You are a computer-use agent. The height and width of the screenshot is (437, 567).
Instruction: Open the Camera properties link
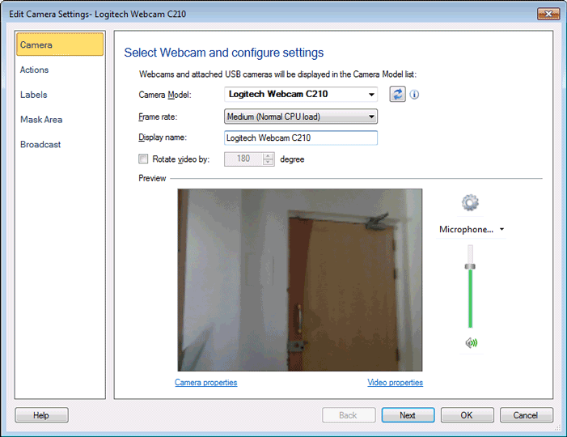(205, 382)
